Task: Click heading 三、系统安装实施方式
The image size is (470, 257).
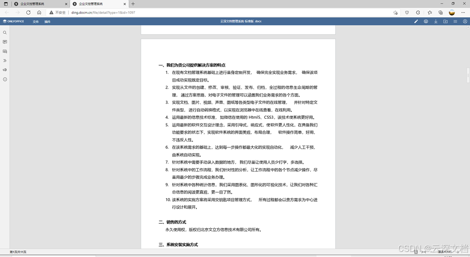Action: pos(178,244)
